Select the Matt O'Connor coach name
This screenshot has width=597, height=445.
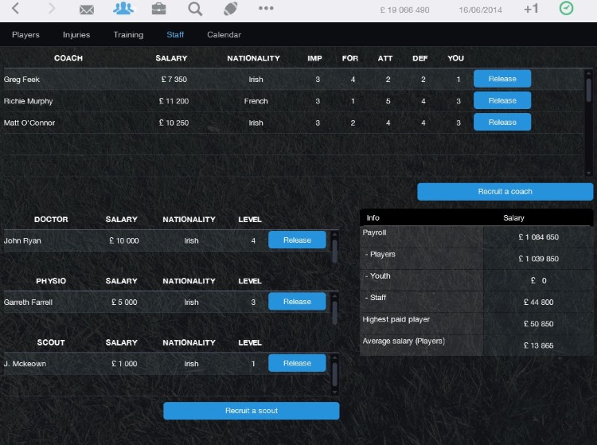(x=29, y=123)
